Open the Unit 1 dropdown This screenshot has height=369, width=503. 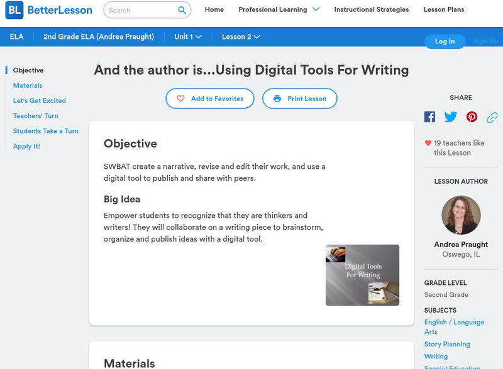tap(188, 37)
